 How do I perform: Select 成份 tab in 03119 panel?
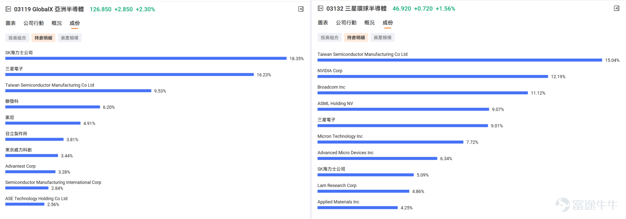75,23
